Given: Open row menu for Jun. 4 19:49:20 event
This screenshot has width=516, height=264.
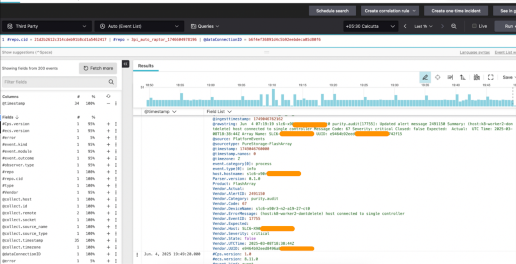Looking at the screenshot, I should point(137,254).
